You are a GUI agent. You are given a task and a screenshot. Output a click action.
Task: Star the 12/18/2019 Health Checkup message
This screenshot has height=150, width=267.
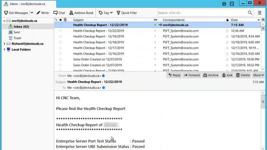[60, 42]
